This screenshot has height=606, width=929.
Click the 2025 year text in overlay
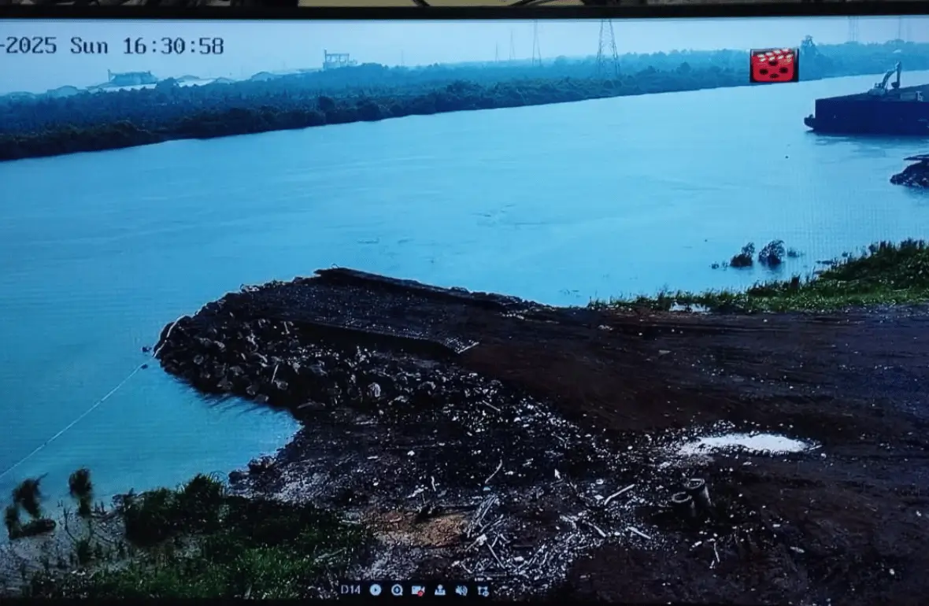(29, 46)
